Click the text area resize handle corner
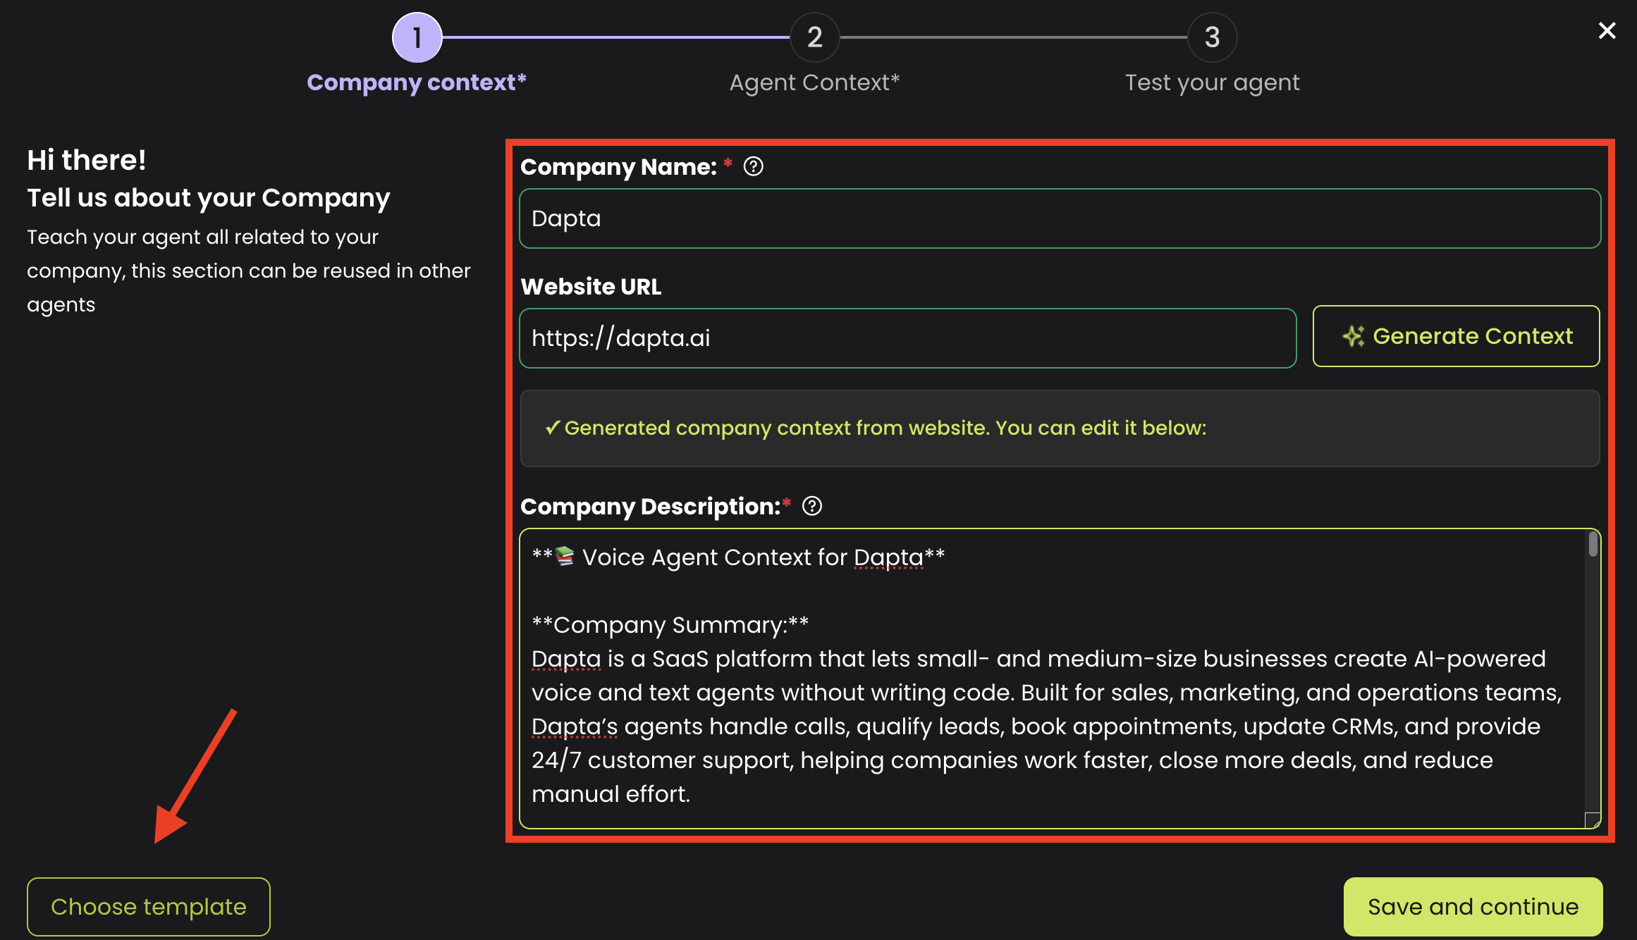Image resolution: width=1637 pixels, height=940 pixels. click(x=1593, y=820)
